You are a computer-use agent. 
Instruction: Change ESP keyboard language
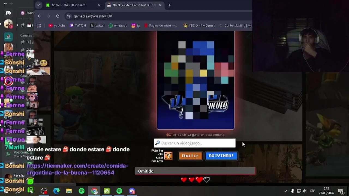(x=313, y=191)
